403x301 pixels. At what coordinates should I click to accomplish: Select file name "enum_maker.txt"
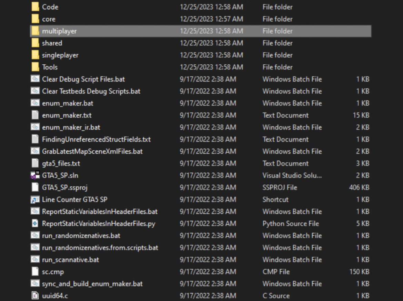(67, 115)
